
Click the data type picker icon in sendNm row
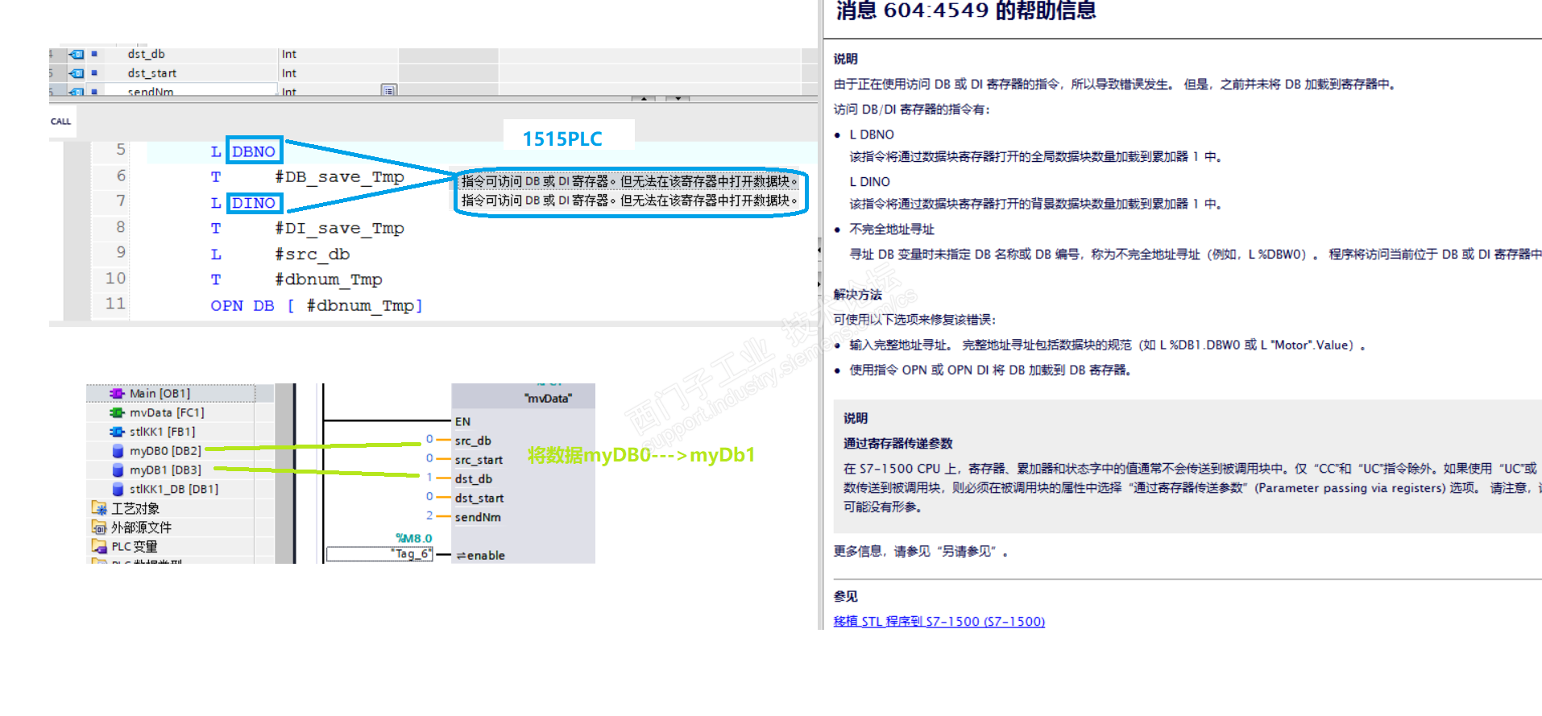(x=389, y=90)
